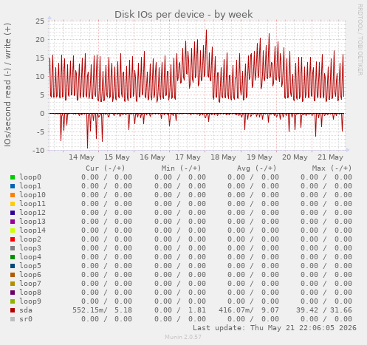Select the loop4 legend label
The width and height of the screenshot is (367, 345).
[30, 257]
